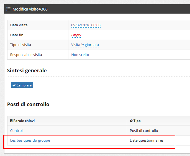Click the bookmark icon beside Parole chiavi
This screenshot has height=156, width=190.
(11, 121)
